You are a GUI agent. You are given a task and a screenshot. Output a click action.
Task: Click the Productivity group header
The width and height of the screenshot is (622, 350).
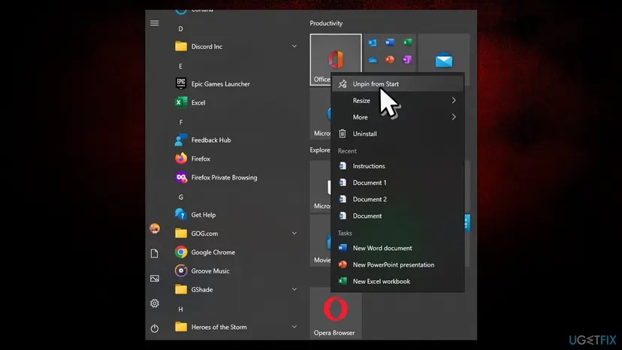click(x=326, y=23)
